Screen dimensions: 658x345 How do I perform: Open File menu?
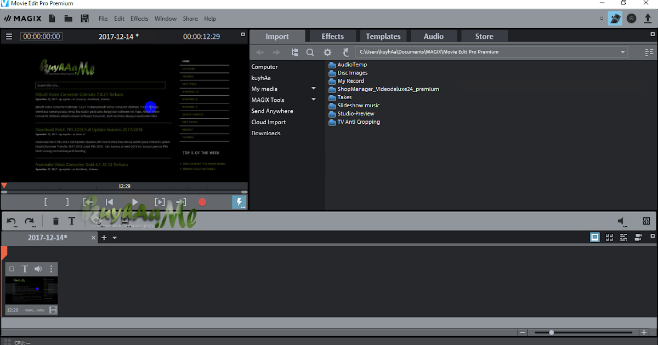[x=103, y=19]
